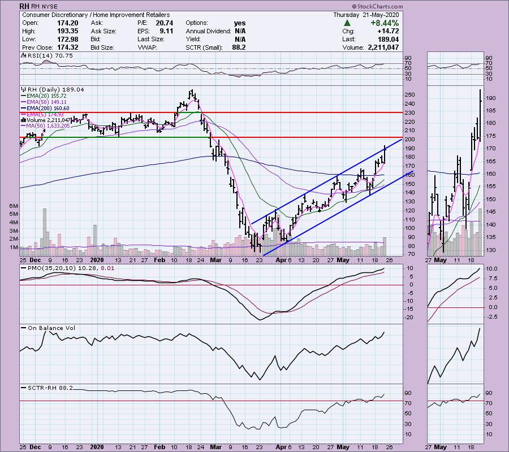509x452 pixels.
Task: Click the "EMA(5) 174.93" legend entry
Action: click(45, 115)
